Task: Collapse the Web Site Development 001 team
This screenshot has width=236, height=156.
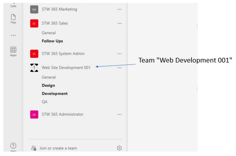Action: point(66,68)
